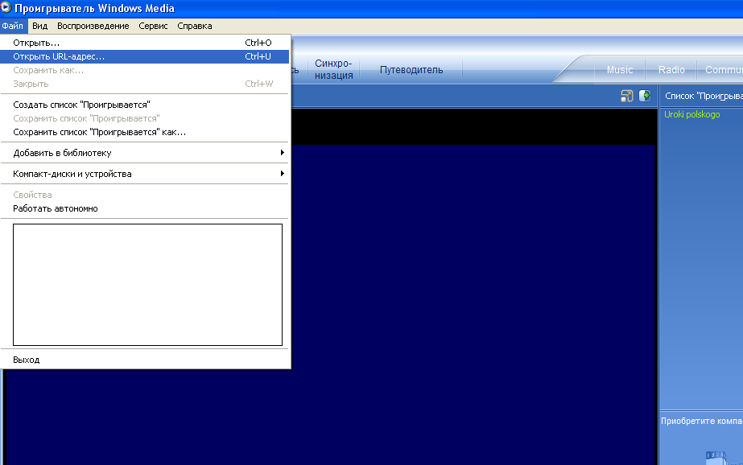The height and width of the screenshot is (465, 743).
Task: Open the Вид menu
Action: click(x=39, y=26)
